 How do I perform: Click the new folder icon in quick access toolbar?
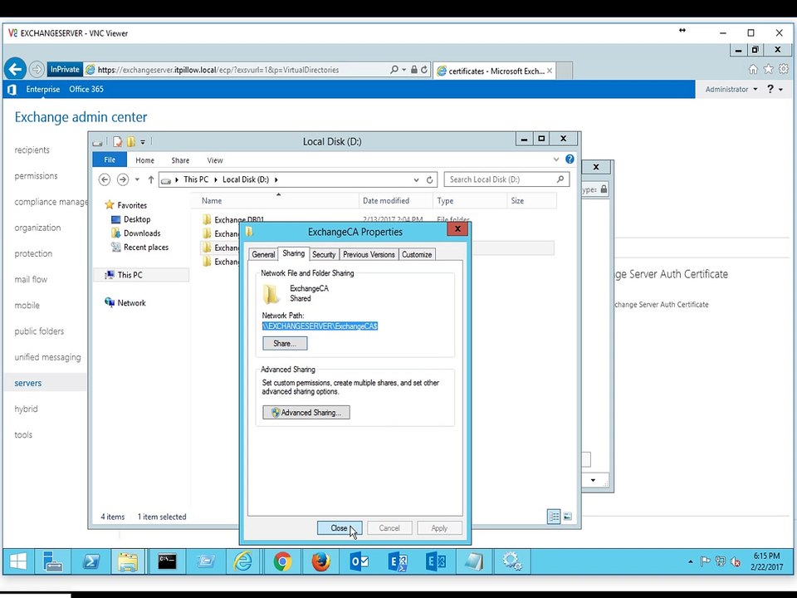click(x=130, y=141)
